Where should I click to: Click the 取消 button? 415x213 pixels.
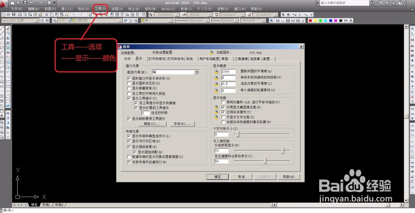pyautogui.click(x=242, y=177)
